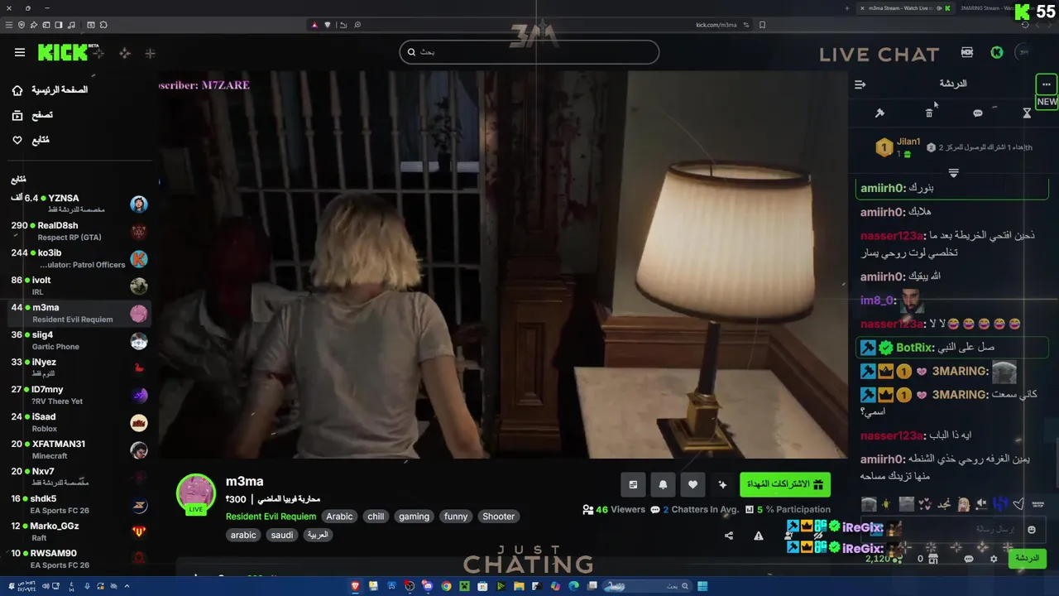Open shdk5 EA Sports FC 26 channel
Viewport: 1059px width, 596px height.
pyautogui.click(x=79, y=503)
